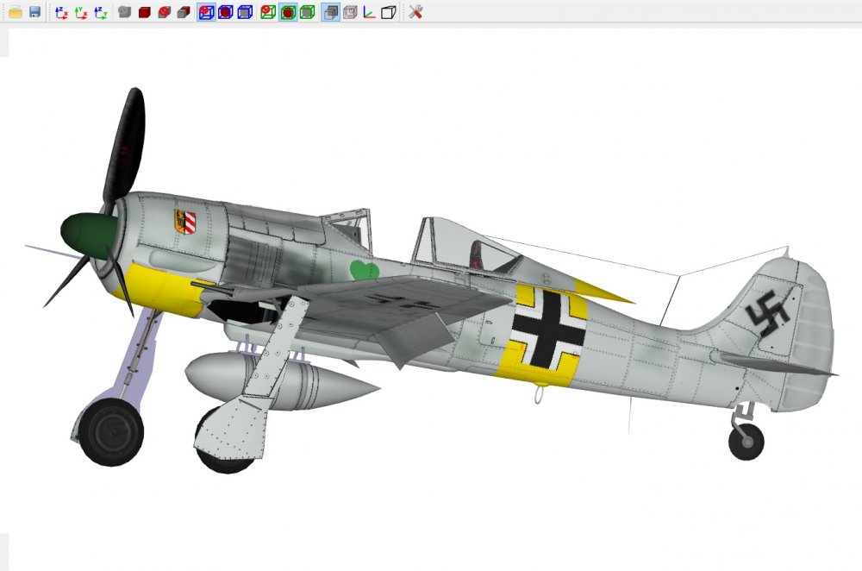Toggle the green wireframe cube with solid red sphere
862x571 pixels.
(288, 12)
